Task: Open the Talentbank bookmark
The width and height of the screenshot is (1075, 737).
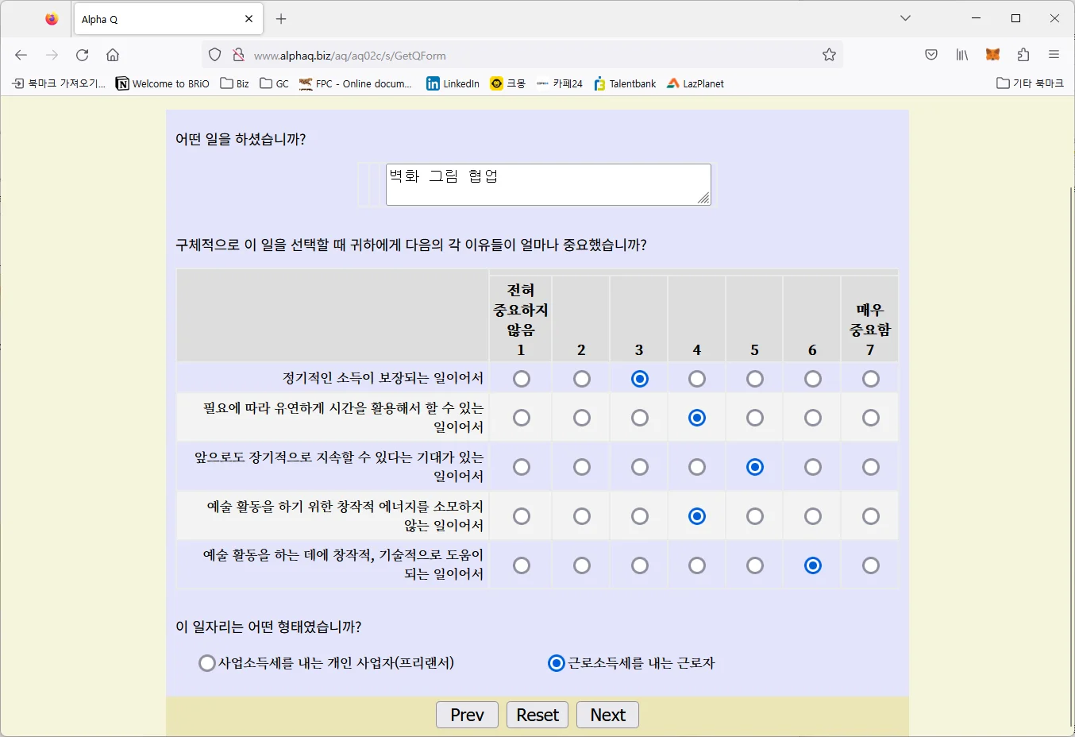Action: click(625, 83)
